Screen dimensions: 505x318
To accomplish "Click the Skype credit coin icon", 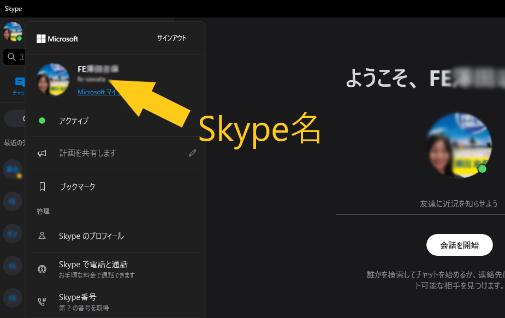I will point(42,269).
